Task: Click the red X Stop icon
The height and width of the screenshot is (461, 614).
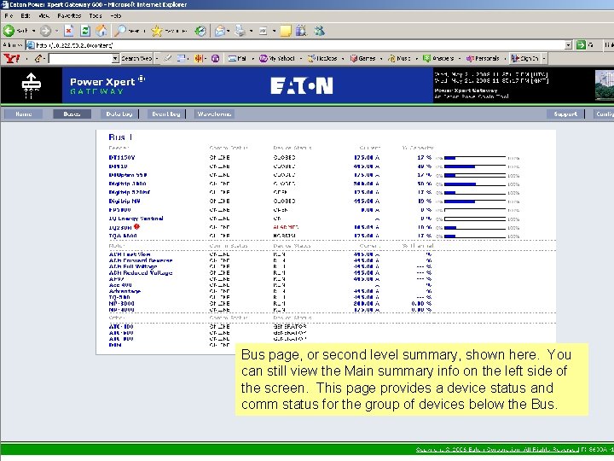Action: click(x=69, y=31)
